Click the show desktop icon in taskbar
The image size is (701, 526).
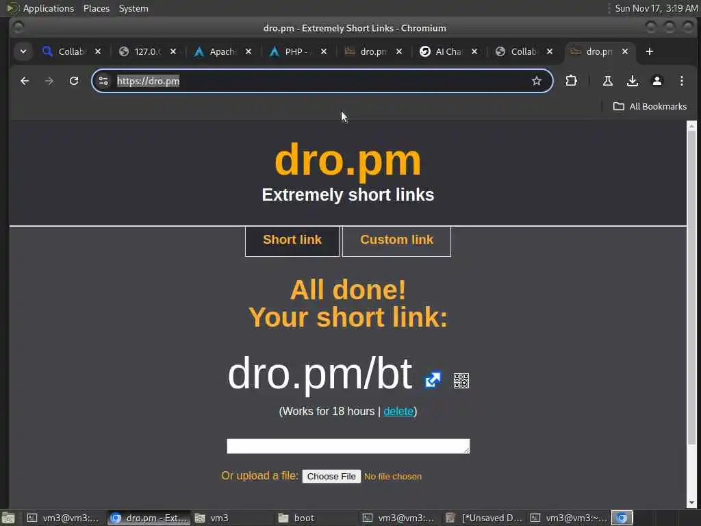pyautogui.click(x=8, y=518)
